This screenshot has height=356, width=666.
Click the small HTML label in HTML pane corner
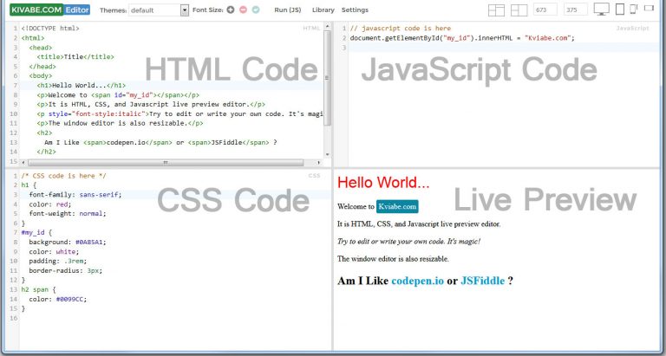click(x=311, y=29)
